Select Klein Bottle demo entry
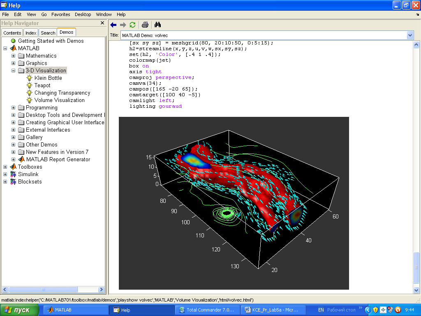The width and height of the screenshot is (421, 316). (x=48, y=78)
